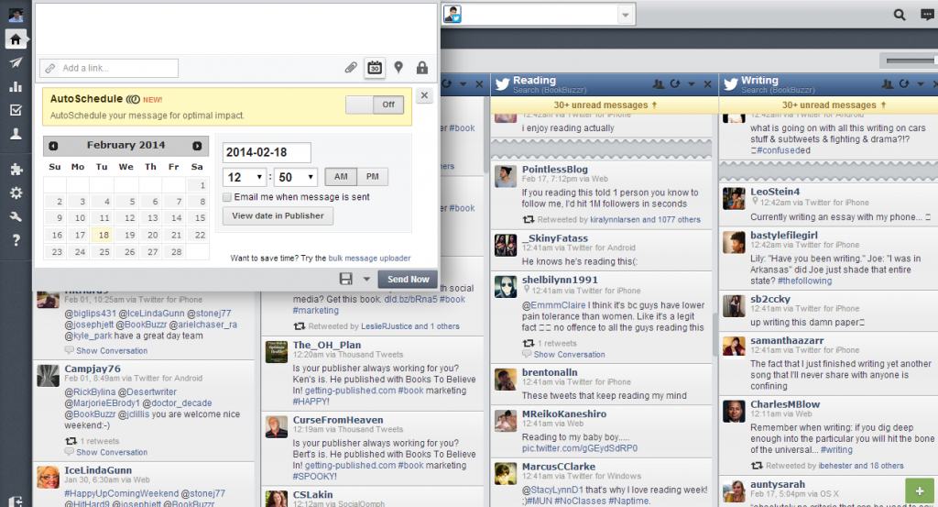The height and width of the screenshot is (507, 938).
Task: Click the users icon in Reading stream header
Action: point(658,84)
